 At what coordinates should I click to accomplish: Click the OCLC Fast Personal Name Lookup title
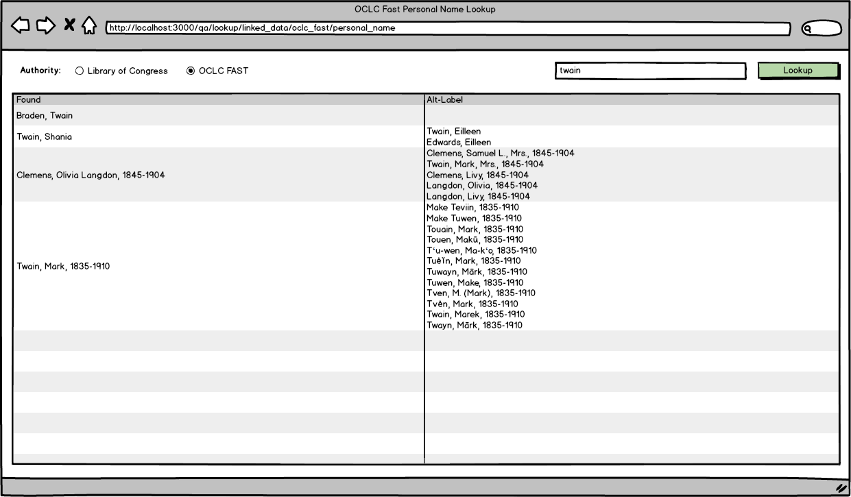tap(425, 10)
